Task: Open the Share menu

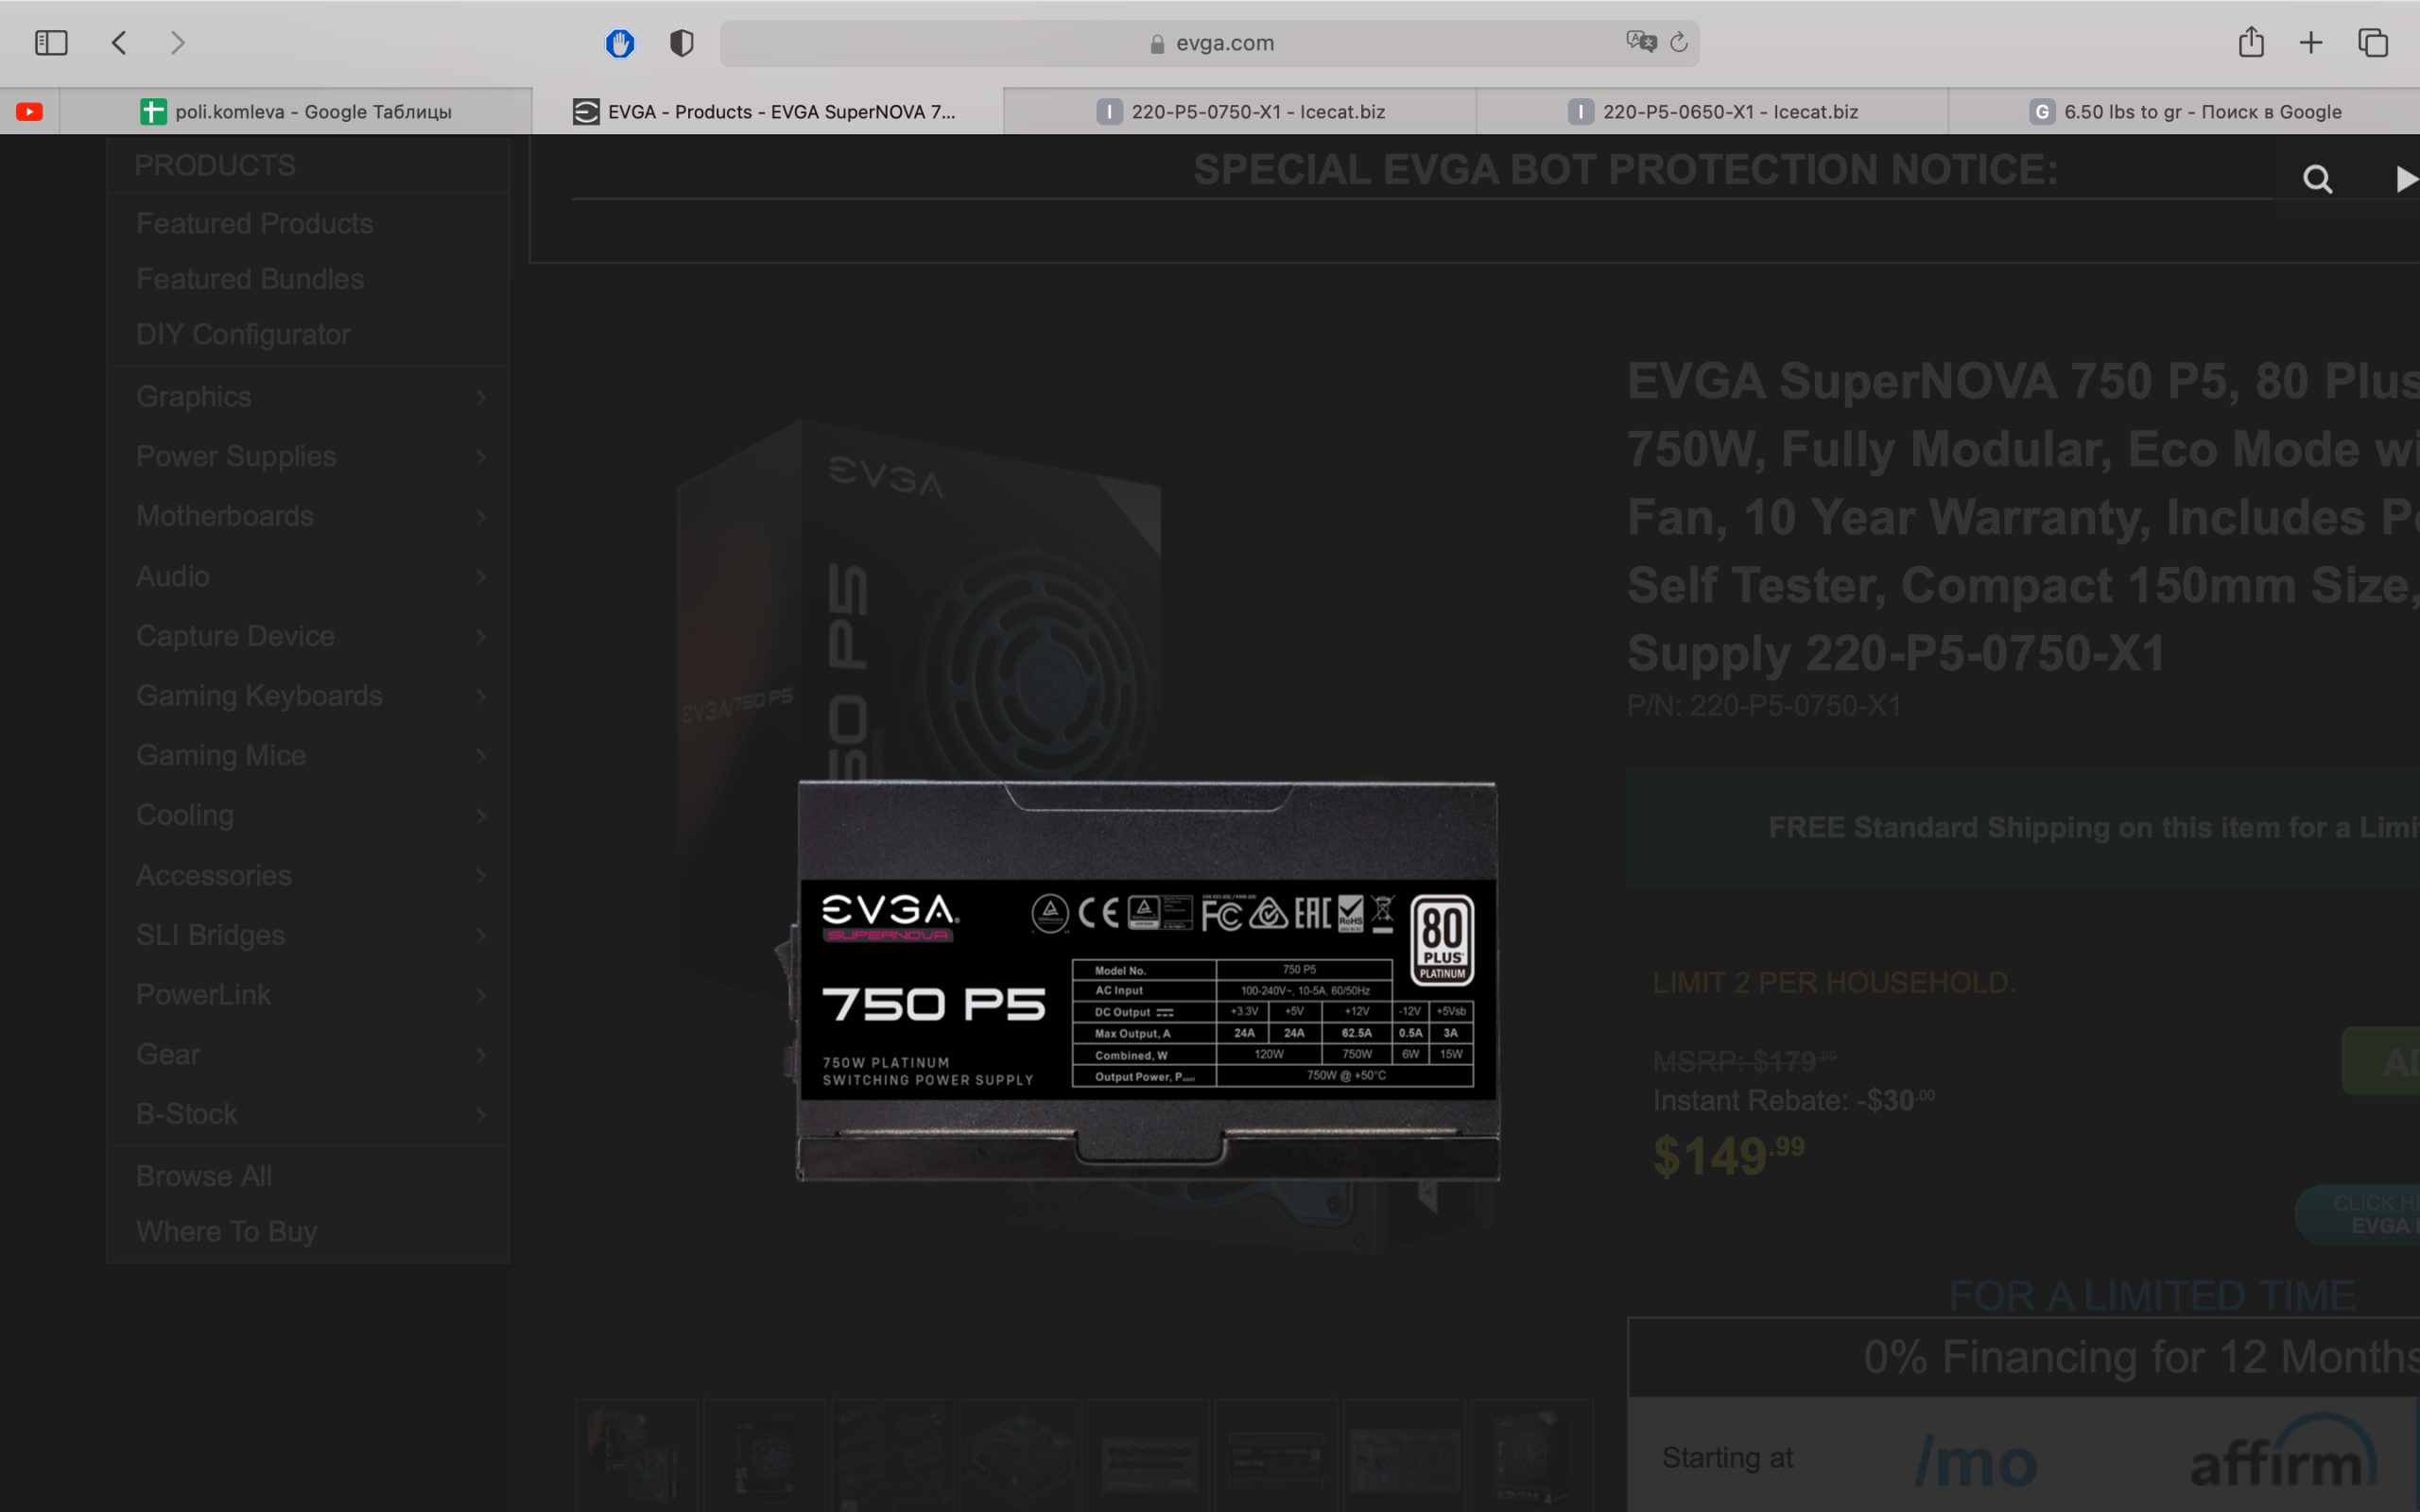Action: [2251, 42]
